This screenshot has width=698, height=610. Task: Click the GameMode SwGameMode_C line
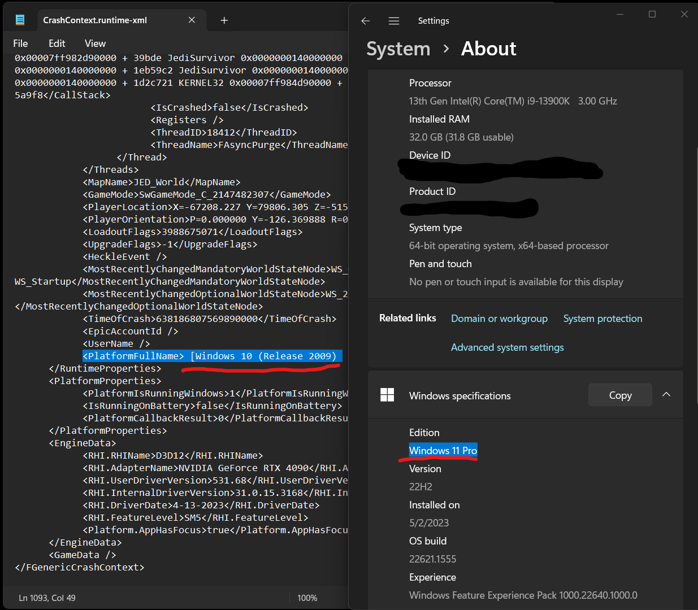click(207, 194)
